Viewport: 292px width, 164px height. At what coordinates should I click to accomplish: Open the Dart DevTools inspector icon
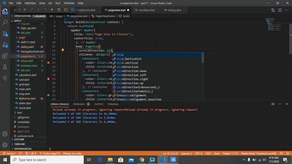(x=73, y=10)
